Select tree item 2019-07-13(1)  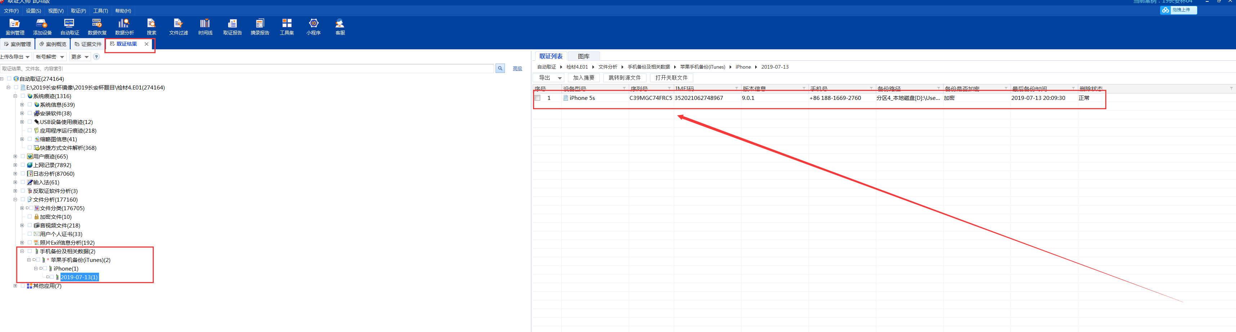pyautogui.click(x=79, y=277)
